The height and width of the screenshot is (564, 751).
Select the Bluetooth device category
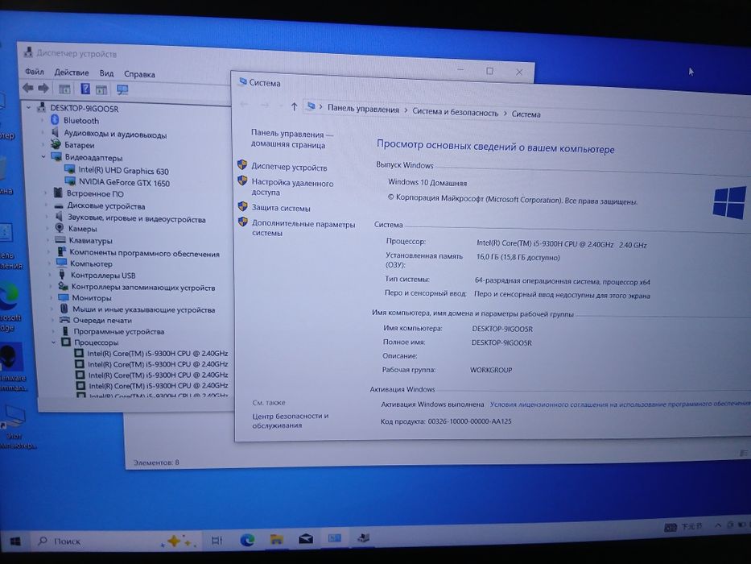click(x=81, y=120)
